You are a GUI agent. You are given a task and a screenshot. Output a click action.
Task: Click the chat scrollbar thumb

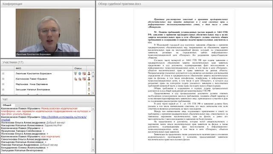(93, 139)
